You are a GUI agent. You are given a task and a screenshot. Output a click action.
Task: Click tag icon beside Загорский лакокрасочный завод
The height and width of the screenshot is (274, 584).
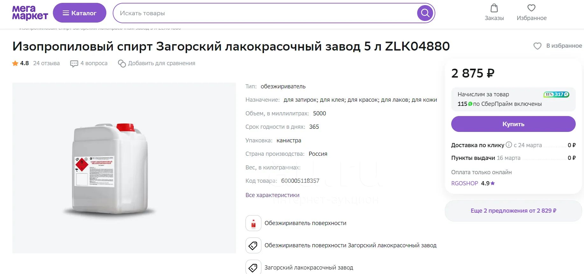(x=253, y=267)
